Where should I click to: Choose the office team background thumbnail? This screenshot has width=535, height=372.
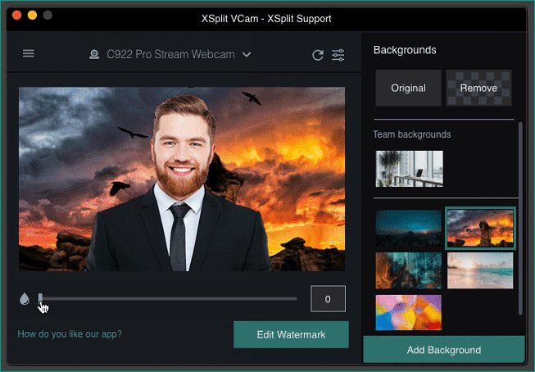[x=409, y=169]
